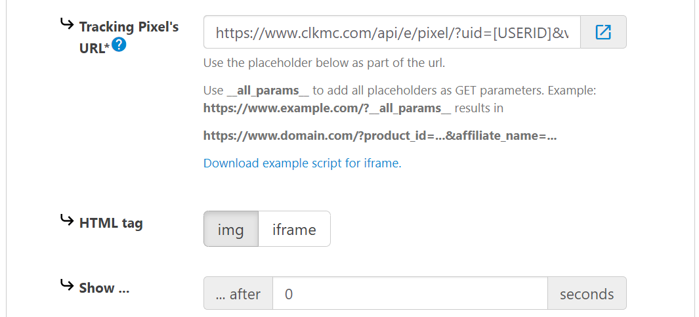Click the arrow icon before Tracking Pixel's URL

66,24
